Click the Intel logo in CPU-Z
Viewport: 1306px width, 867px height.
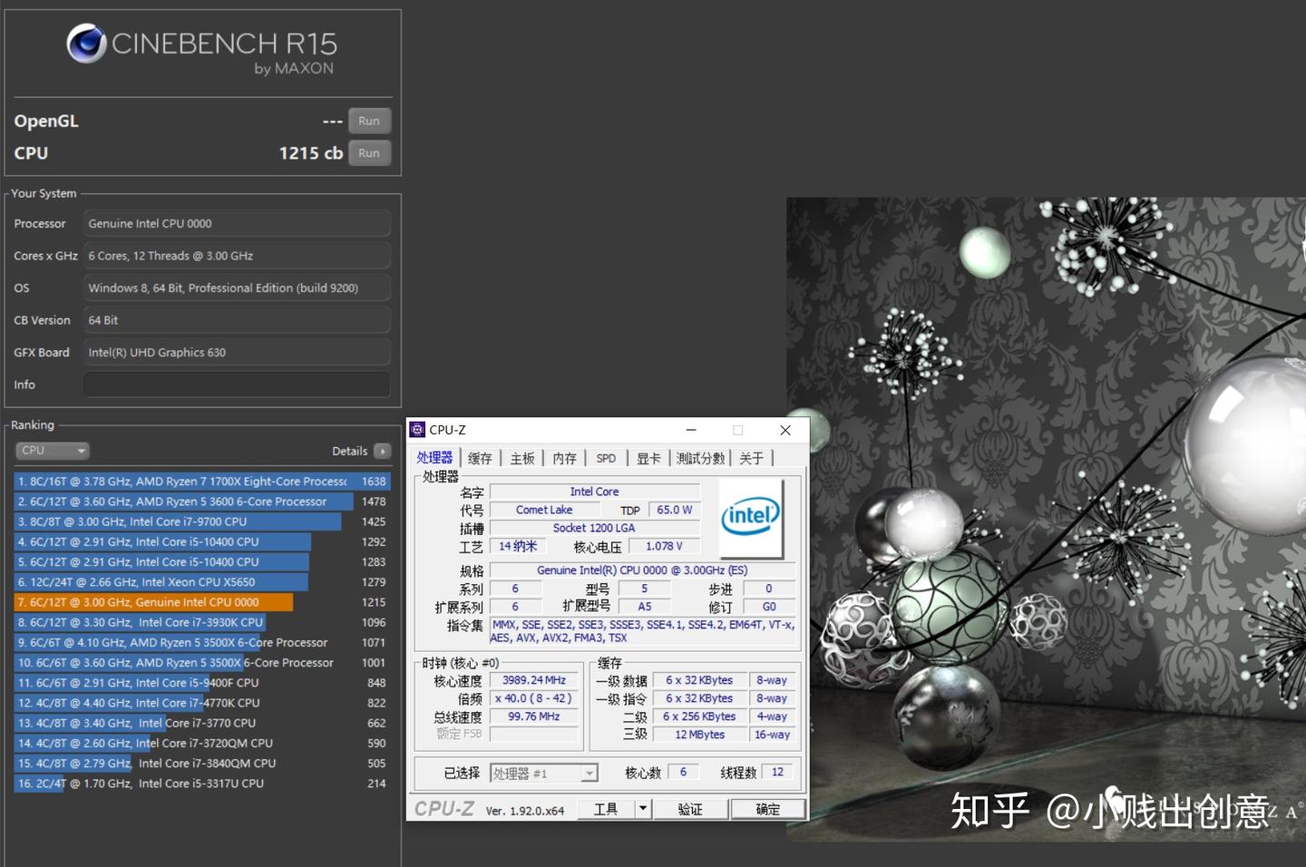(x=751, y=518)
